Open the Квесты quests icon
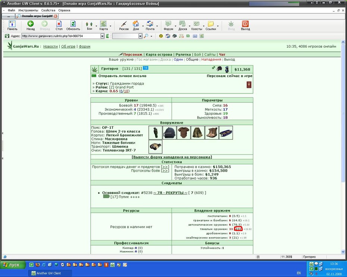The height and width of the screenshot is (277, 347). coord(197,25)
